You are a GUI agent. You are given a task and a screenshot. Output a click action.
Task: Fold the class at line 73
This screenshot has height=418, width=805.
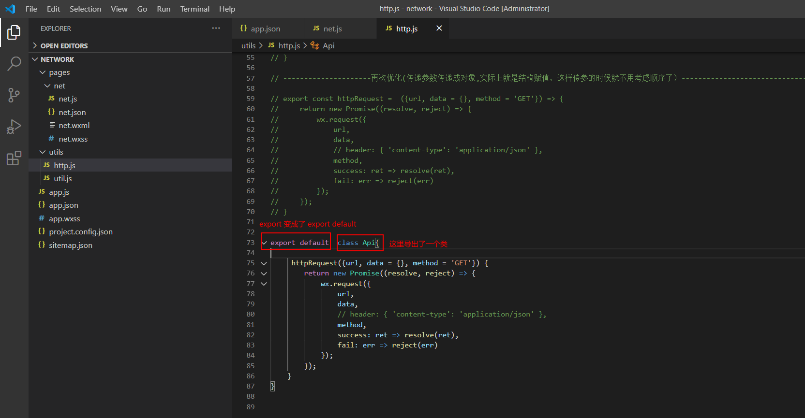click(264, 243)
